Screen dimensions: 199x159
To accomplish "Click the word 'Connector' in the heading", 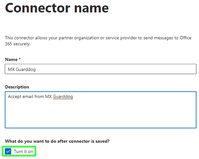I will pyautogui.click(x=38, y=8).
